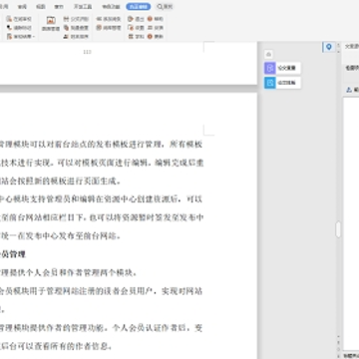Click the 查找 search box with magnifier
This screenshot has width=359, height=359.
point(166,7)
